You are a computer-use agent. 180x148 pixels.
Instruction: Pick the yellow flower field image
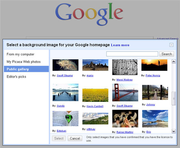95,95
